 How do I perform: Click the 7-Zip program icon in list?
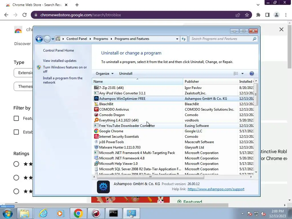pyautogui.click(x=96, y=88)
